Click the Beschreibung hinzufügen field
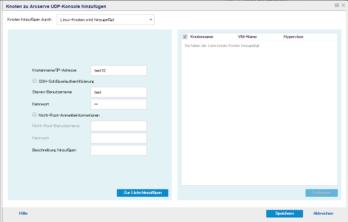Image resolution: width=348 pixels, height=222 pixels. (119, 150)
